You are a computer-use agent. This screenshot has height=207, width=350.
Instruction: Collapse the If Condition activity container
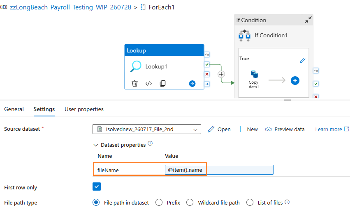[x=308, y=20]
